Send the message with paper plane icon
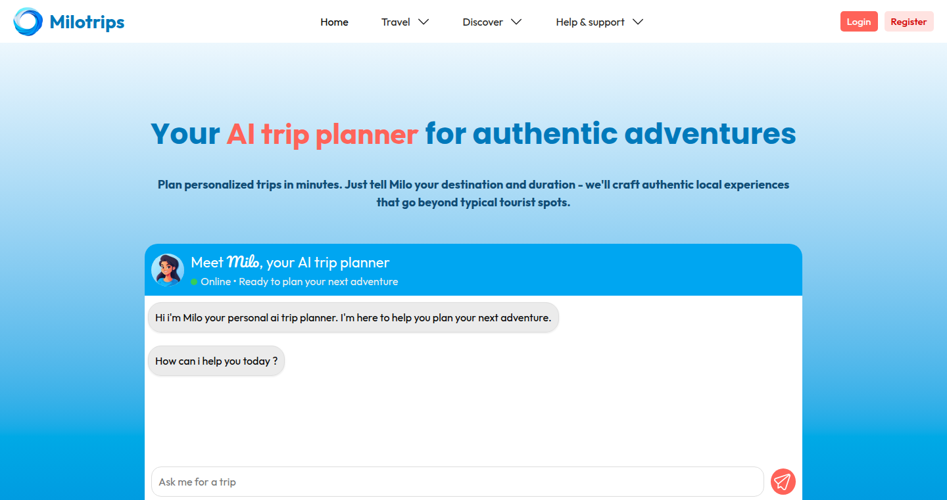The image size is (947, 500). pyautogui.click(x=783, y=482)
